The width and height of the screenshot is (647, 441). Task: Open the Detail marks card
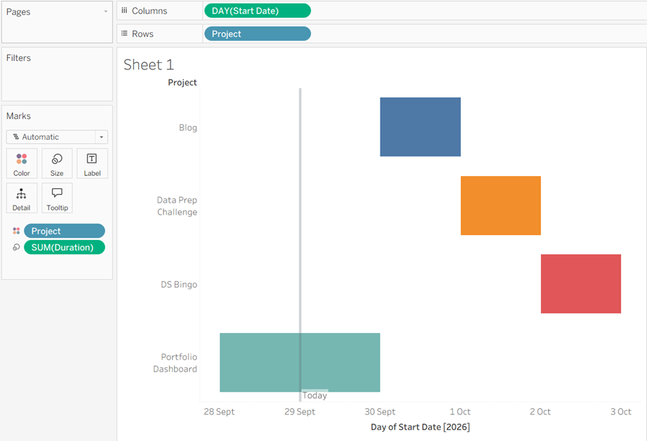click(21, 198)
